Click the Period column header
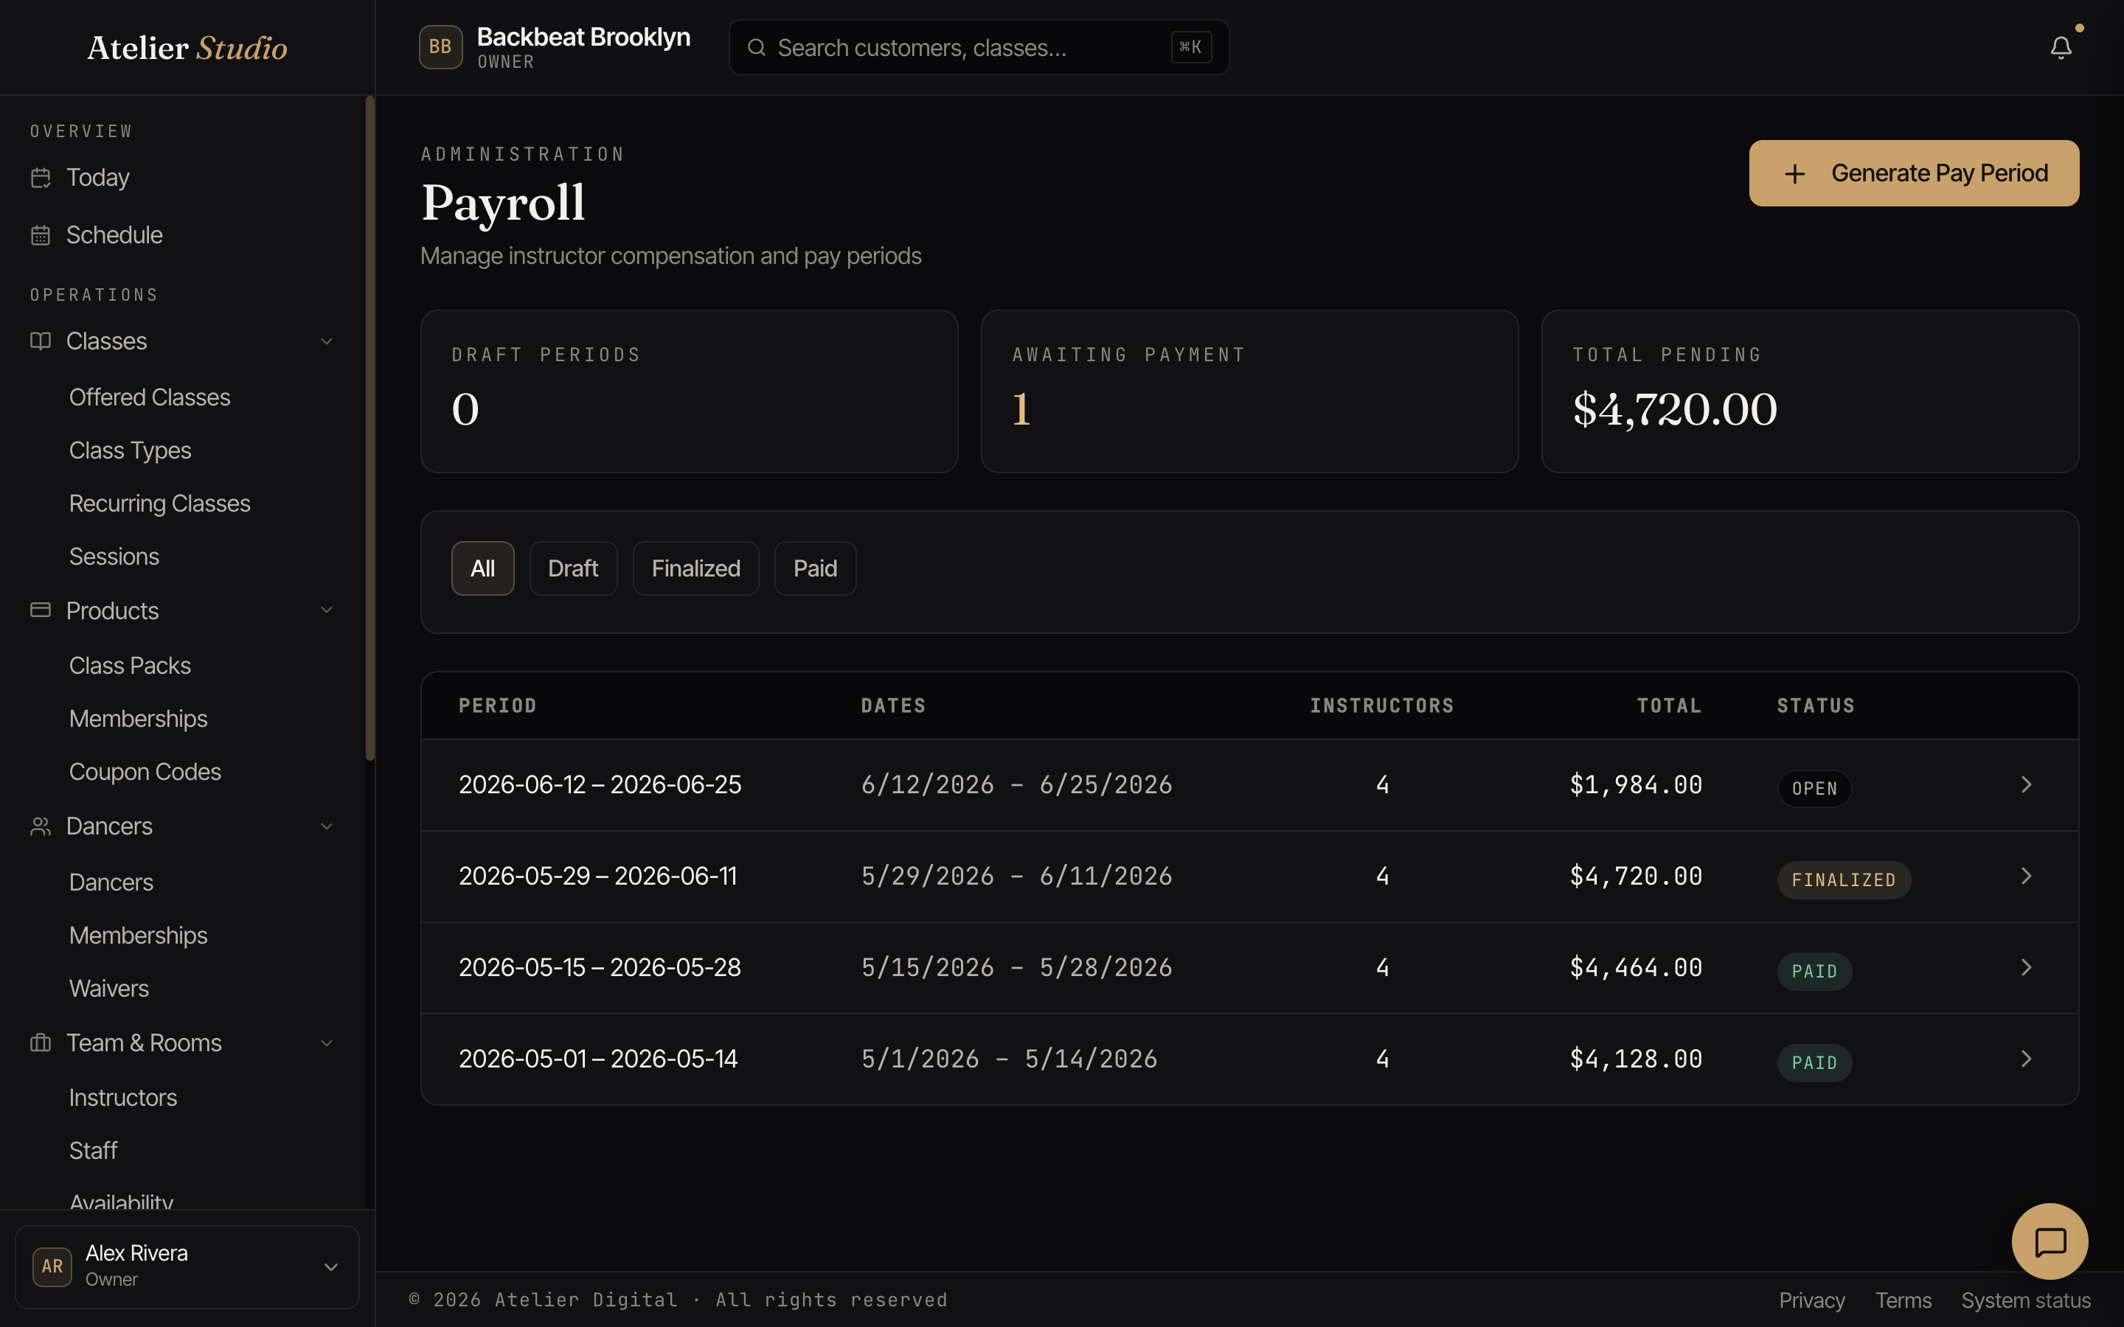The height and width of the screenshot is (1327, 2124). [x=498, y=706]
